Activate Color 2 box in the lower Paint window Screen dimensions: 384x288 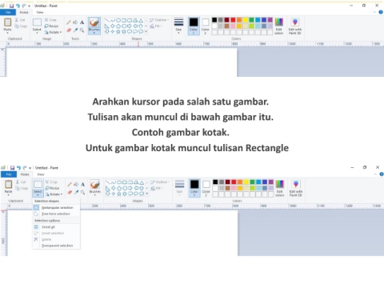(206, 188)
